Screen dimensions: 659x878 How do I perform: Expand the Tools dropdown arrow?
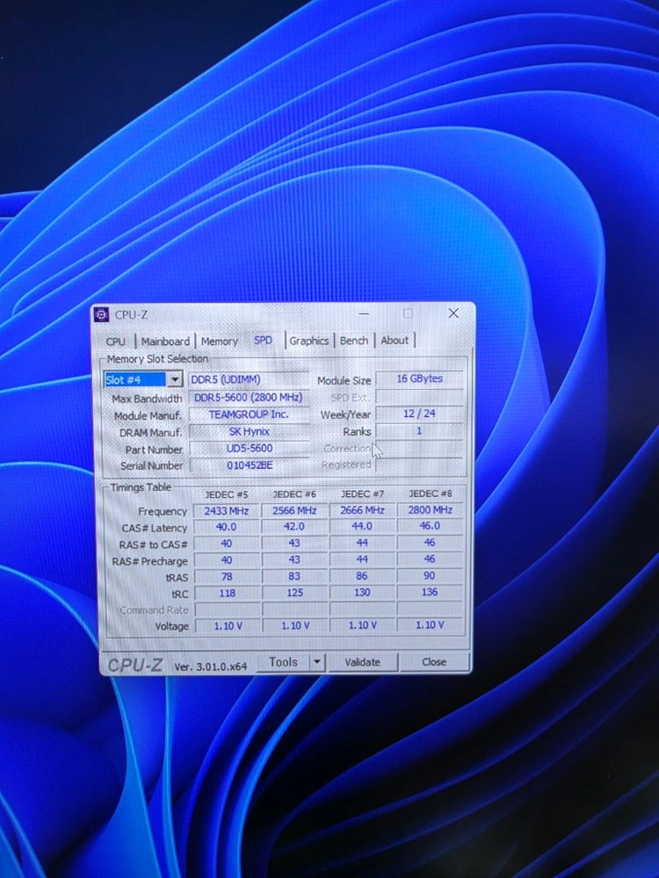pyautogui.click(x=317, y=662)
